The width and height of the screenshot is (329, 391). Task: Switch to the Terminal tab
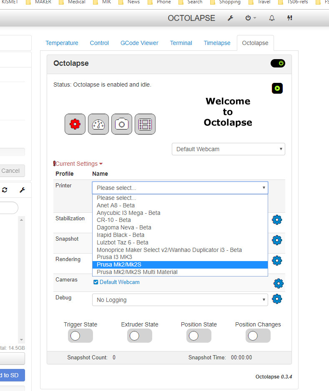(181, 43)
